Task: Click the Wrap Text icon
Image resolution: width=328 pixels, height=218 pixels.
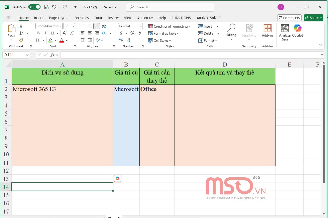Action: click(x=104, y=26)
